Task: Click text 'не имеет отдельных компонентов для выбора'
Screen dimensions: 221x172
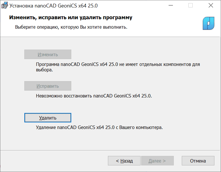Action: pos(118,67)
